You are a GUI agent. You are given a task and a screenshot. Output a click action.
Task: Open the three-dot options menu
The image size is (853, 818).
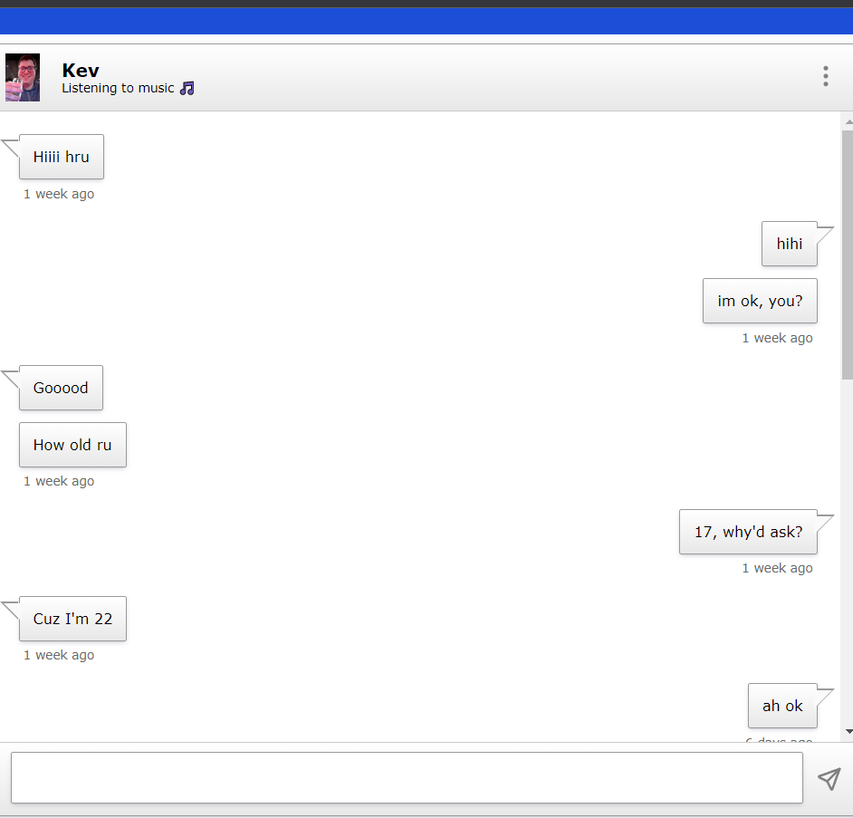pyautogui.click(x=825, y=76)
